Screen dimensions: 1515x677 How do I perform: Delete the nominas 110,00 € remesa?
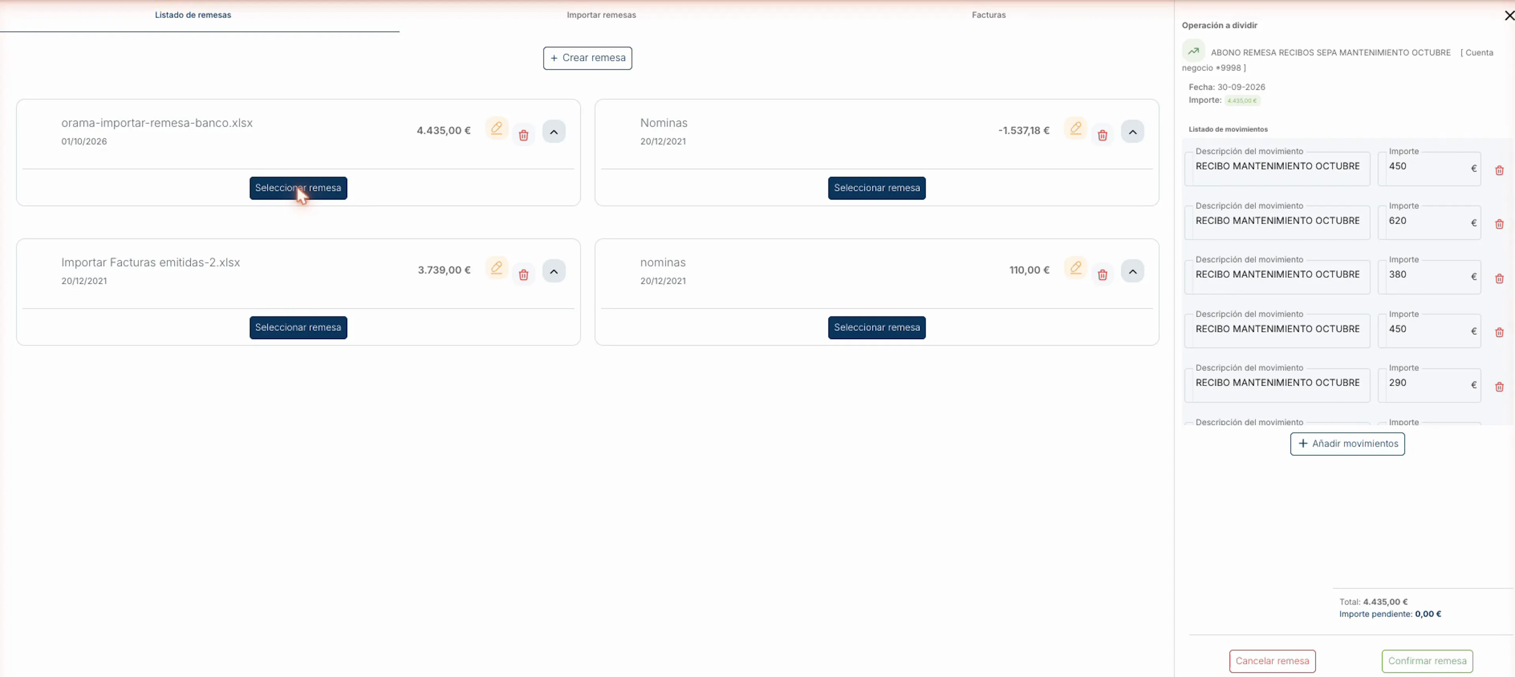tap(1102, 274)
